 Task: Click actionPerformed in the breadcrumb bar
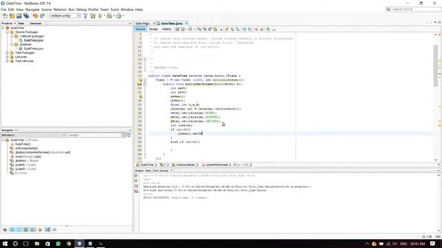216,165
